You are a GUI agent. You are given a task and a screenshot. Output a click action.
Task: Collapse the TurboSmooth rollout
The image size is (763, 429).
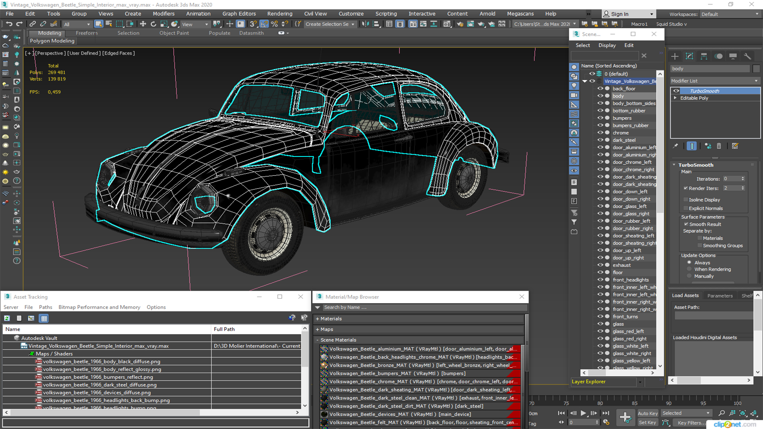point(674,165)
